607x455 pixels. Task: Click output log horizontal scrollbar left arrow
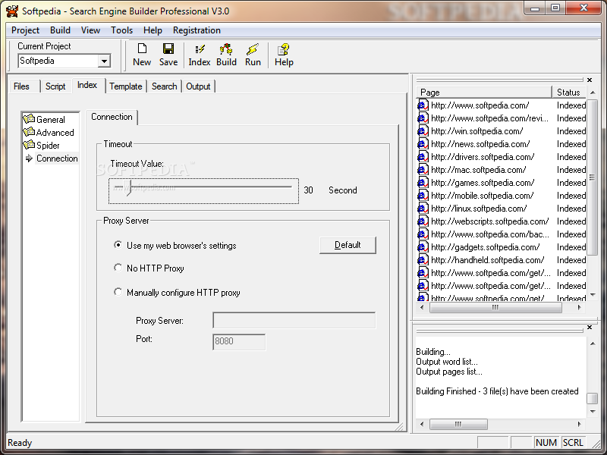coord(422,424)
